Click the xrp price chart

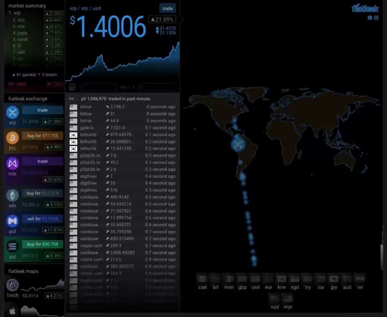point(123,61)
